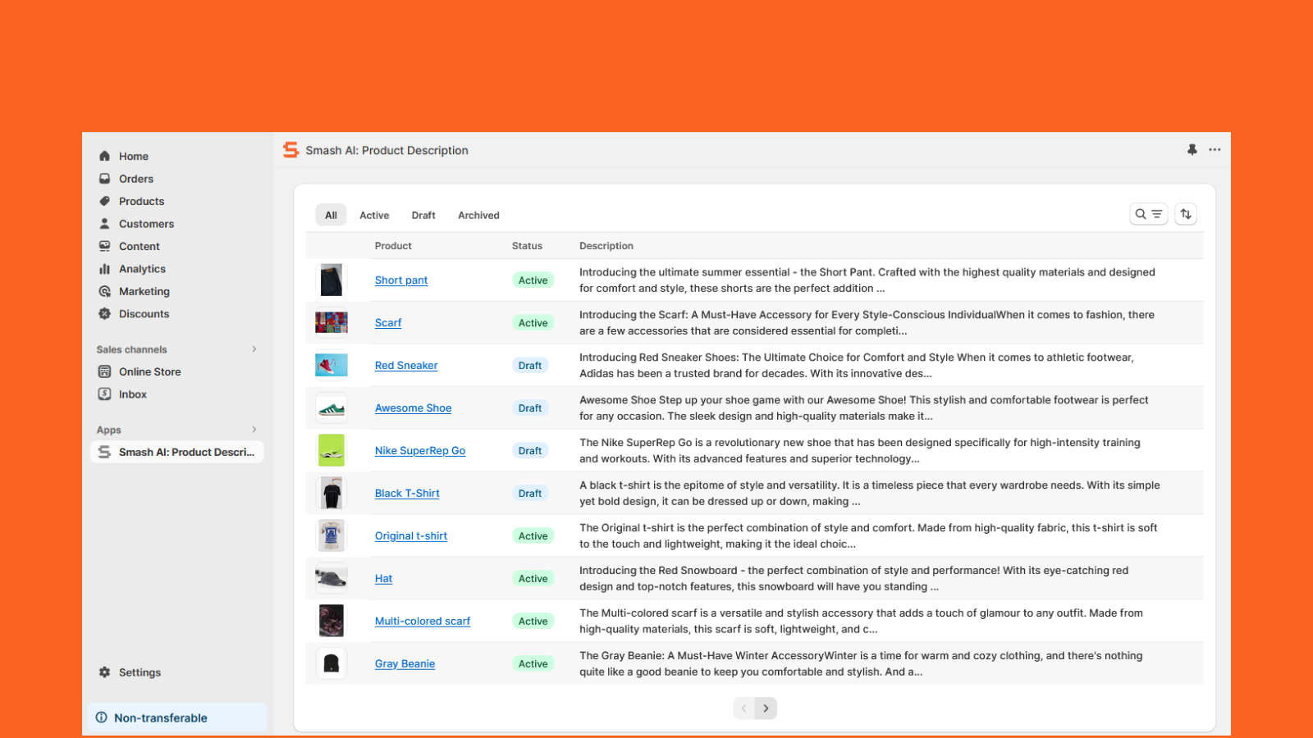
Task: Open Orders from the sidebar
Action: point(135,179)
